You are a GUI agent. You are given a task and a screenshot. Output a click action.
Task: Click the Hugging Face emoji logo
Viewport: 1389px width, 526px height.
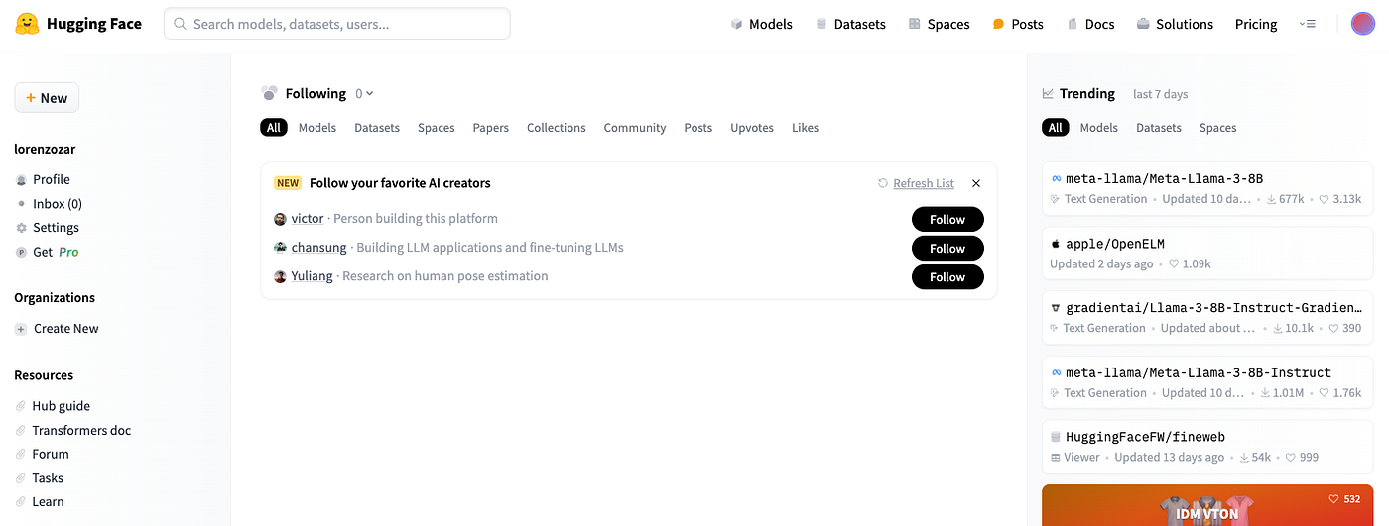click(28, 24)
